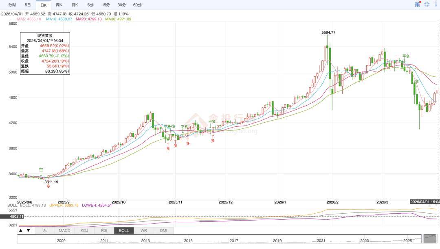The image size is (440, 249).
Task: Click the exit fullscreen collapse icon
Action: [427, 4]
